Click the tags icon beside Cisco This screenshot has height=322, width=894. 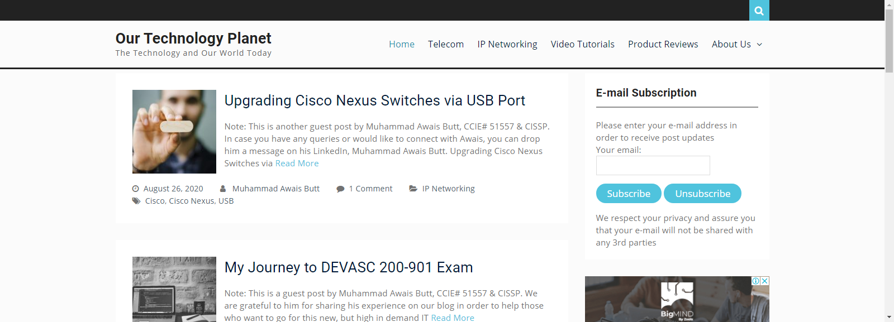136,201
